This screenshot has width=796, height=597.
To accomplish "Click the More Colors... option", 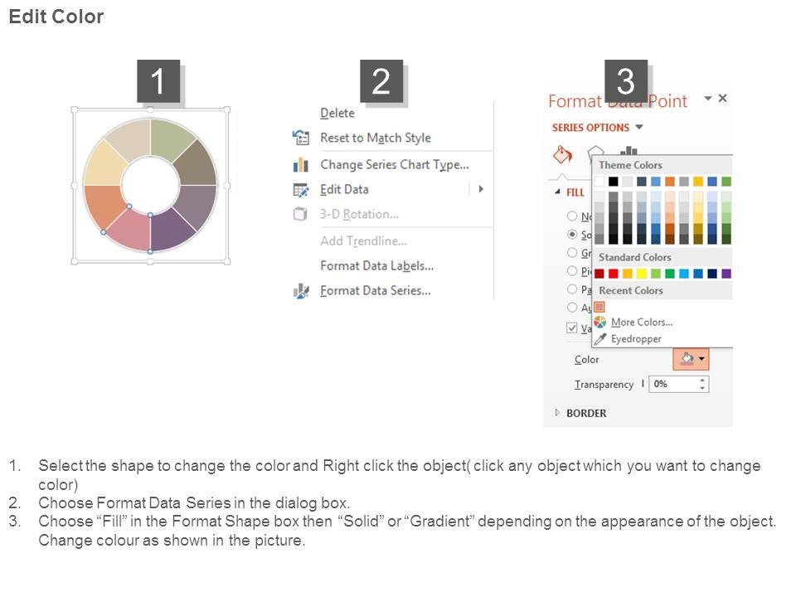I will tap(642, 322).
